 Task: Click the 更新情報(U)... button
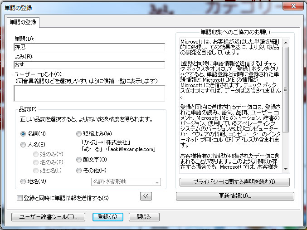235,196
